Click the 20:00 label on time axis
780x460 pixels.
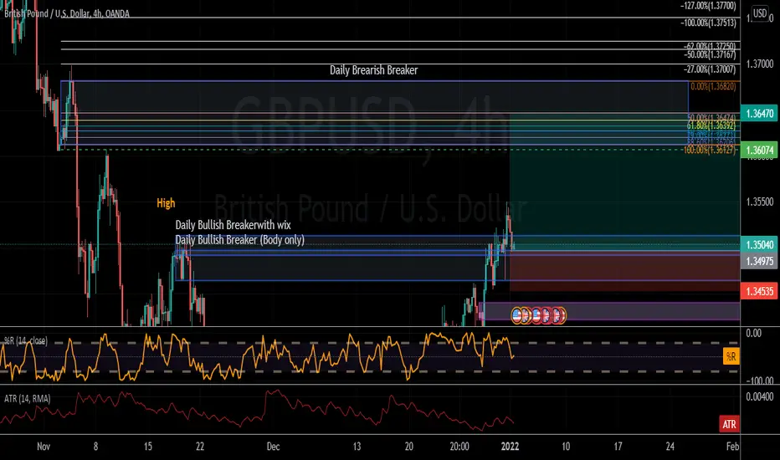tap(459, 446)
